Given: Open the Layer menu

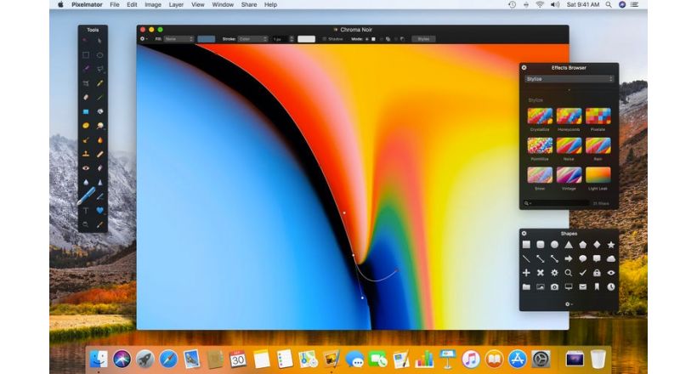Looking at the screenshot, I should tap(176, 4).
